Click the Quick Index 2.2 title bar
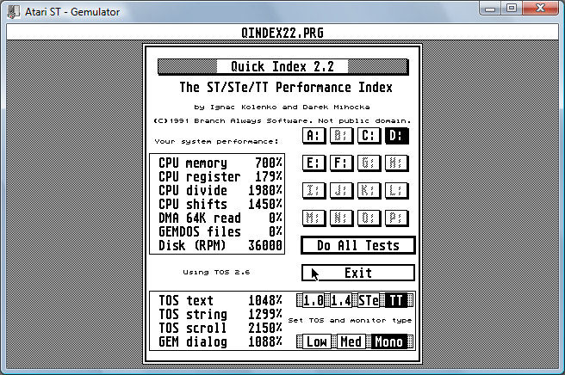This screenshot has width=565, height=375. [282, 67]
